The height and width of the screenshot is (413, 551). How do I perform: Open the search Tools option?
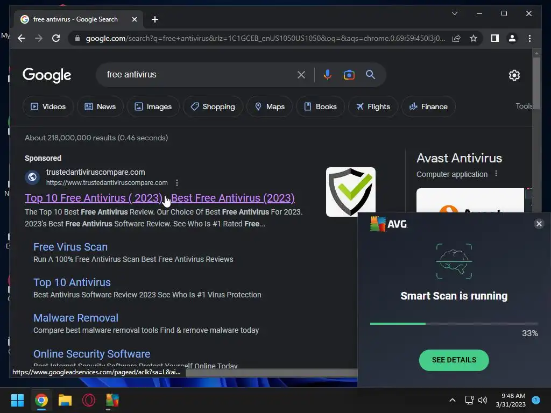point(524,106)
